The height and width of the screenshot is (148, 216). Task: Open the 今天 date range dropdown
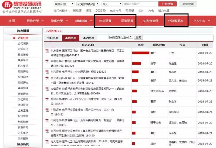pos(112,4)
